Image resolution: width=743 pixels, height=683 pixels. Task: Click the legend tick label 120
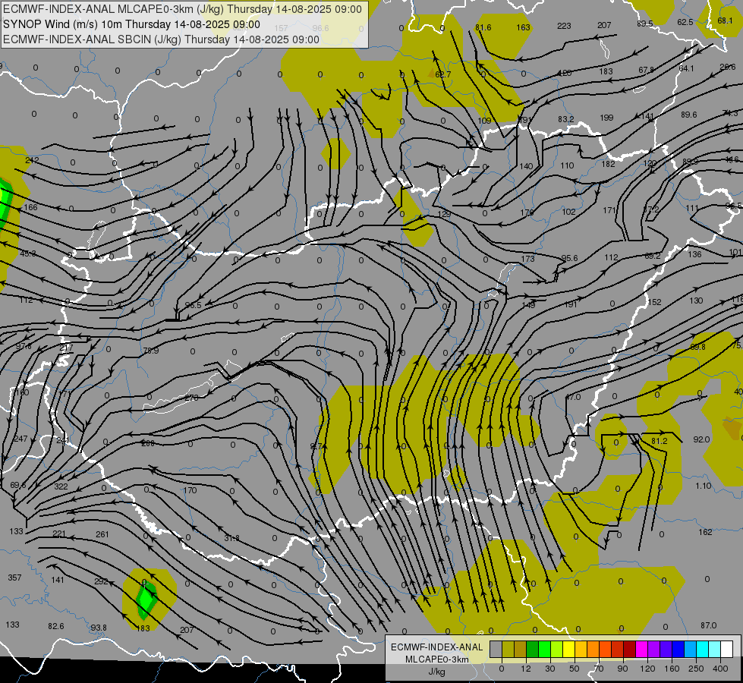pyautogui.click(x=647, y=669)
